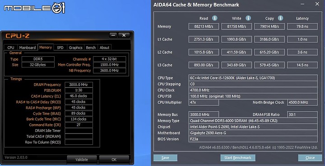This screenshot has height=166, width=325.
Task: Click the RAS# to CAS# Delay value
Action: click(x=79, y=102)
